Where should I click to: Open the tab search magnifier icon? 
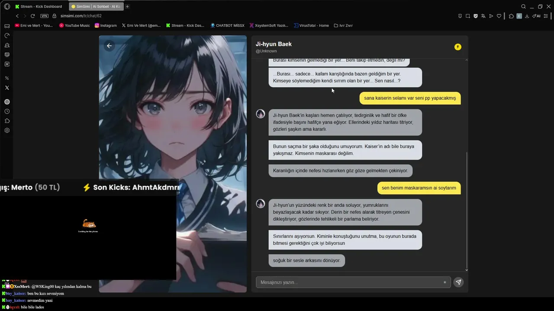(523, 6)
